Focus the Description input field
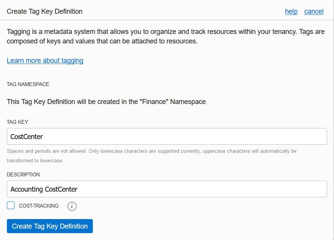This screenshot has width=334, height=240. (x=167, y=189)
